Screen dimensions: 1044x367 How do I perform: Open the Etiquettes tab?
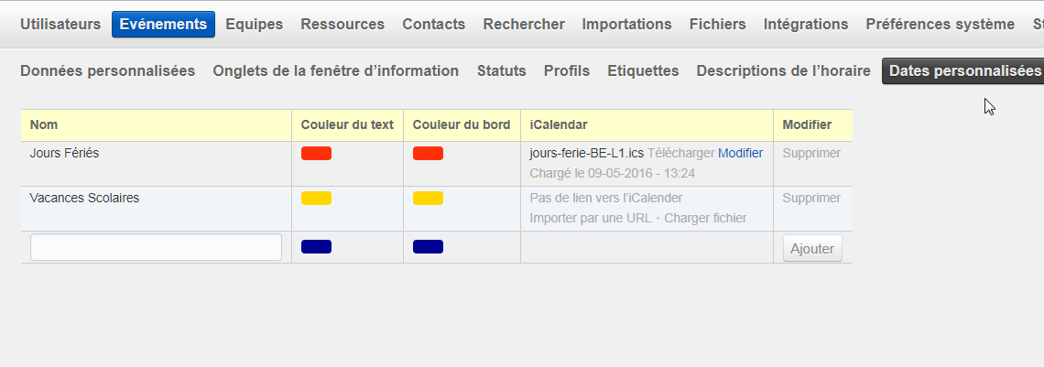[x=643, y=70]
